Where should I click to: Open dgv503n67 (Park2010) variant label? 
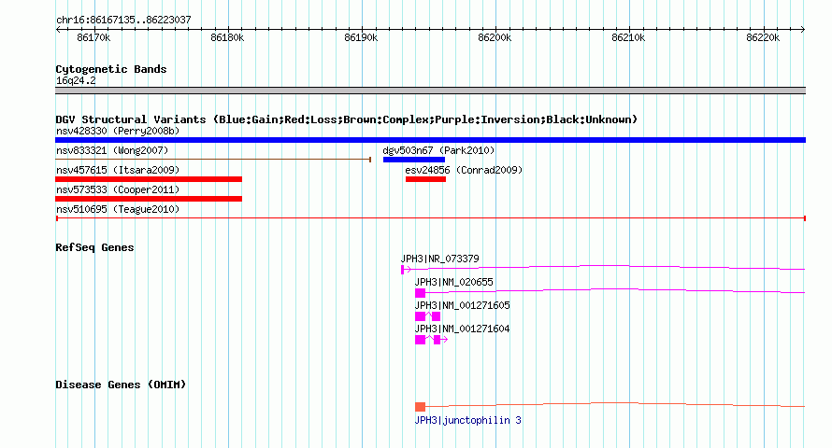tap(438, 150)
